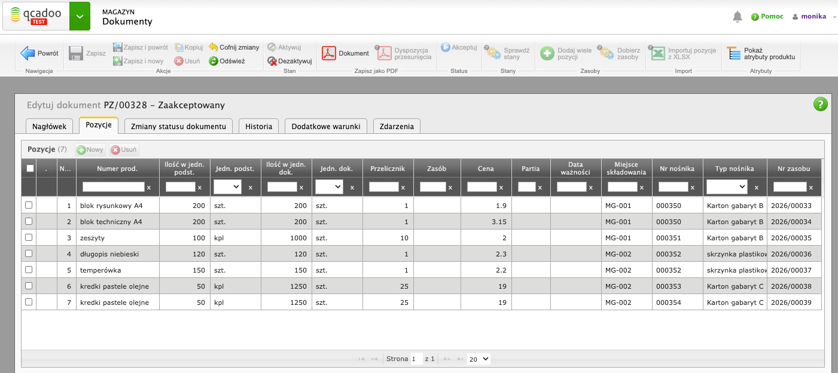Tick the checkbox for the zeszyty row
Screen dimensions: 838x373
point(29,237)
